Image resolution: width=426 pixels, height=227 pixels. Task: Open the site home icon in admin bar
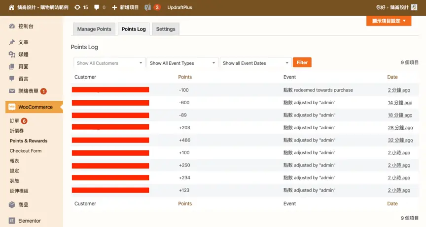(11, 7)
